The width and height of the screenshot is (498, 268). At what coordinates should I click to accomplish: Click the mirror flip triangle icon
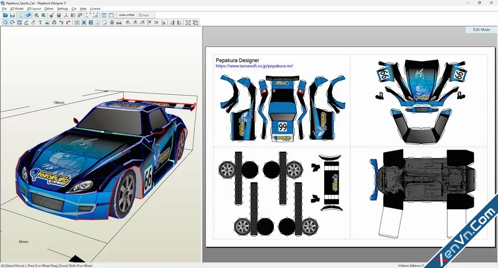[172, 22]
